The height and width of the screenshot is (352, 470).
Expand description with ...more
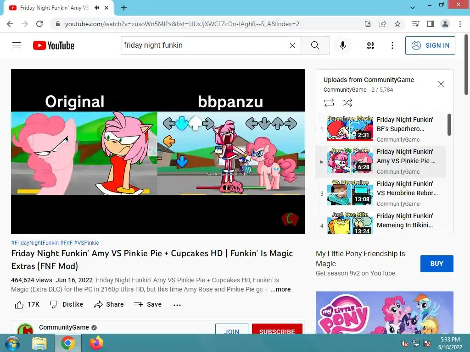280,290
